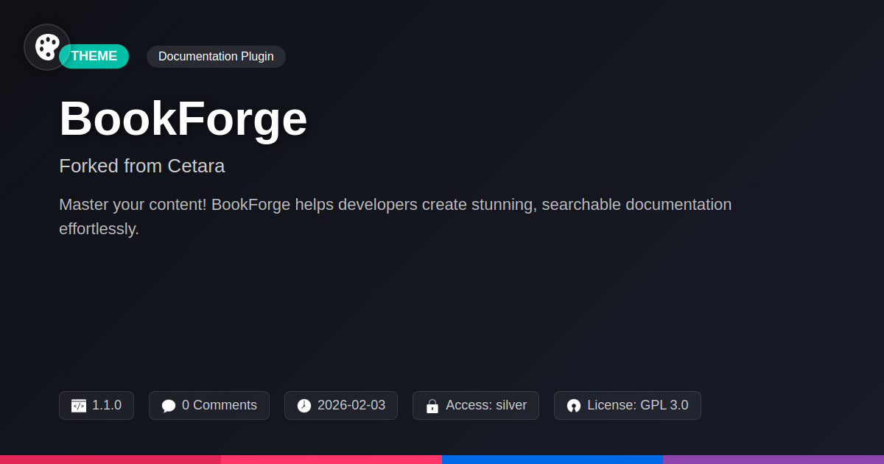
Task: Click the pink bottom bar segment
Action: pos(331,459)
